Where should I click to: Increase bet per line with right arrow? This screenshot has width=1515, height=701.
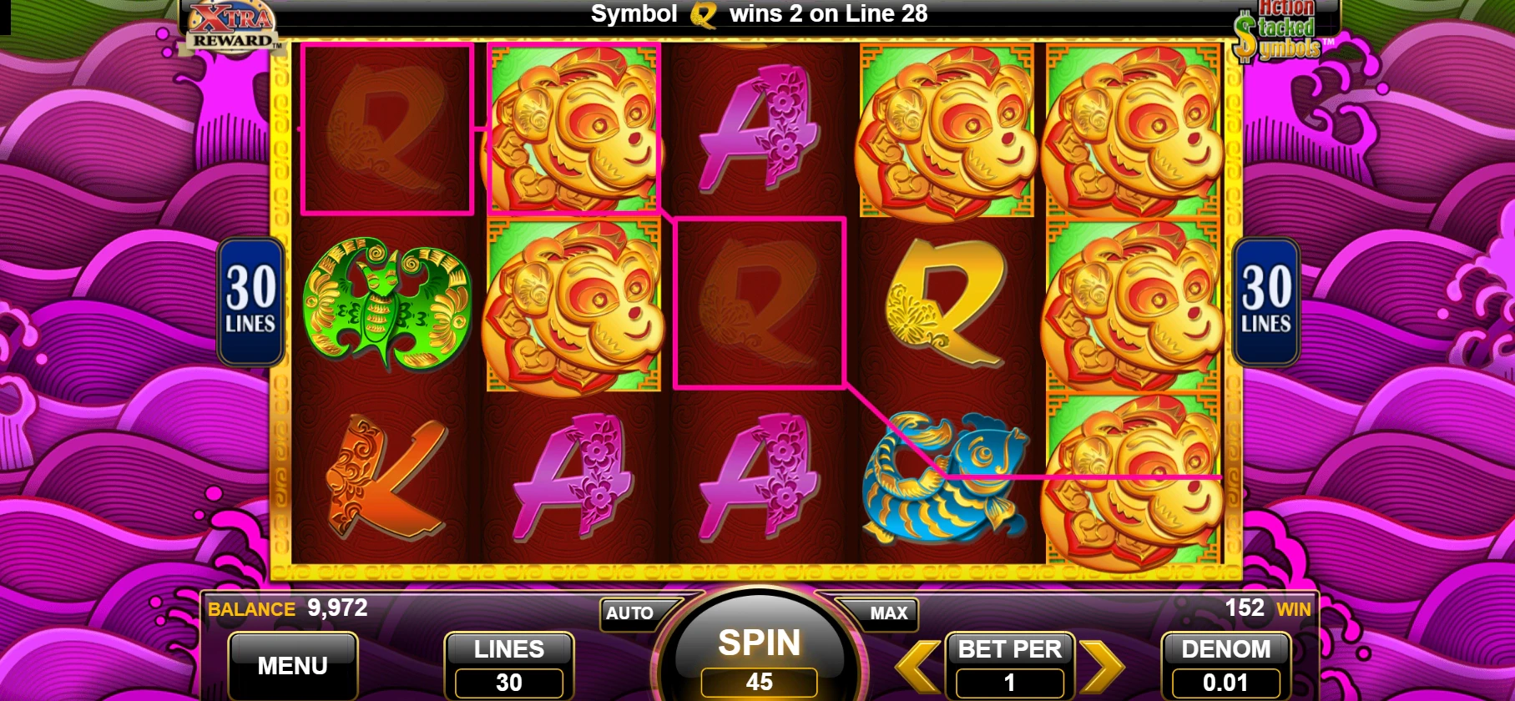pyautogui.click(x=1103, y=666)
